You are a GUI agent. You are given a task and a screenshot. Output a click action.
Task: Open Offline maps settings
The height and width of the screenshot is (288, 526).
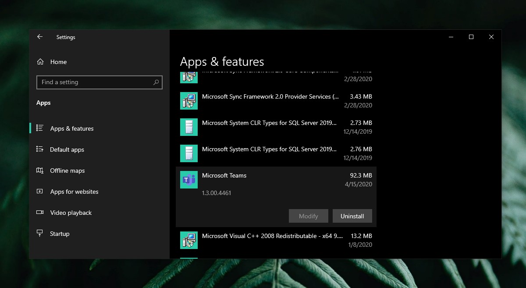(68, 171)
